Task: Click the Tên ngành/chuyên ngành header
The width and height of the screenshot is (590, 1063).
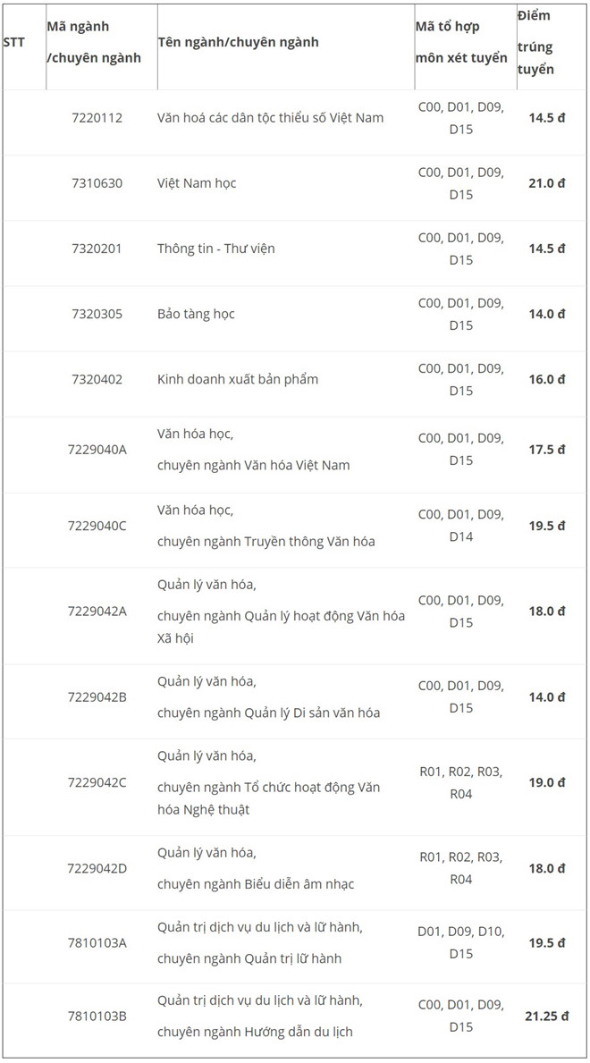Action: pos(238,42)
